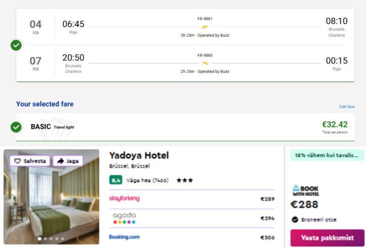Click the three-star hotel rating
This screenshot has height=248, width=366.
(184, 180)
